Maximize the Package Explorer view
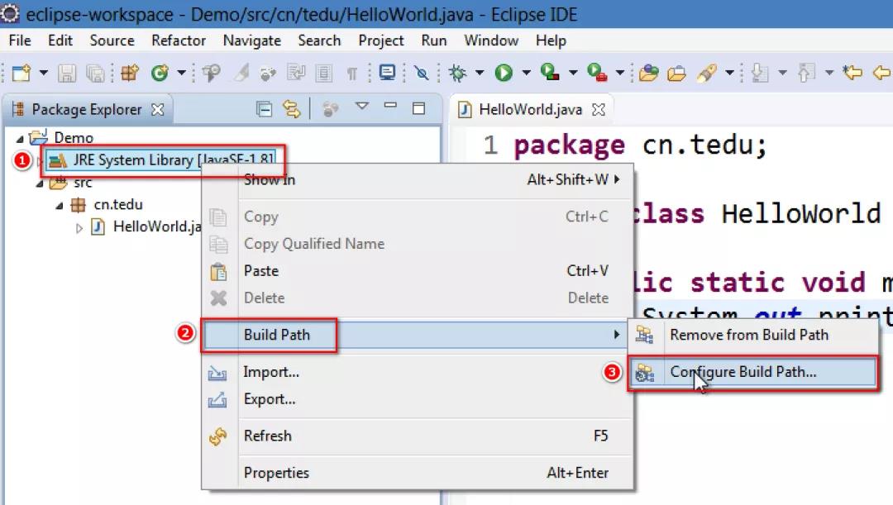The height and width of the screenshot is (505, 893). pyautogui.click(x=418, y=108)
